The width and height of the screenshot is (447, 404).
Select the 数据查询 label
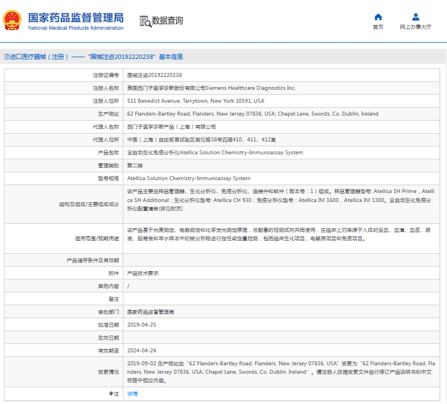pos(167,21)
